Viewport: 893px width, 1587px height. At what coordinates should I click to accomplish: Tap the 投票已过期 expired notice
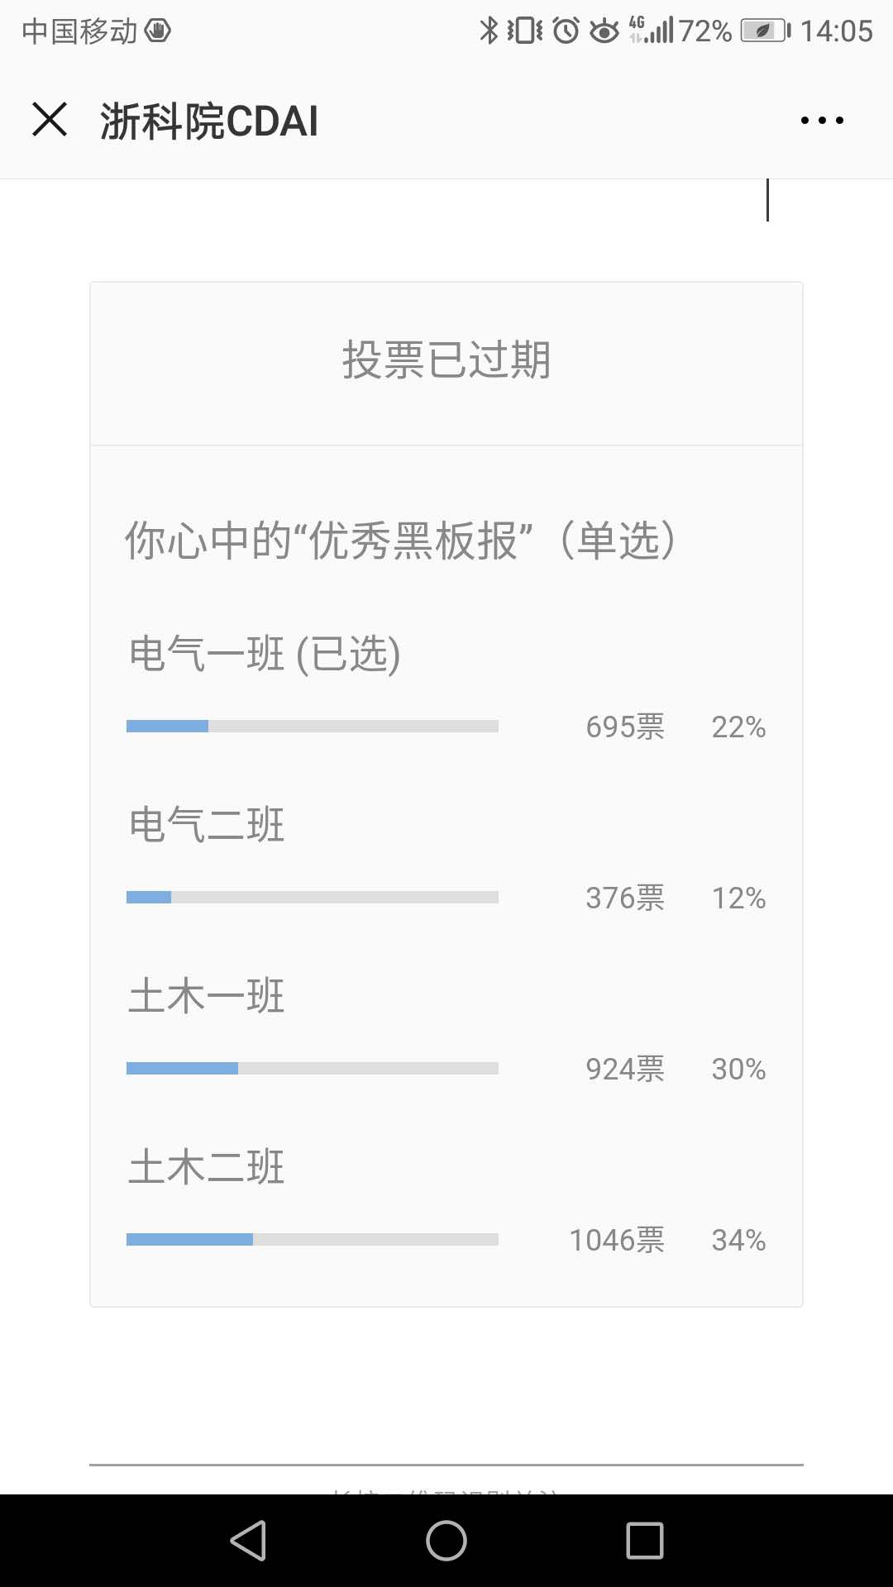coord(446,360)
